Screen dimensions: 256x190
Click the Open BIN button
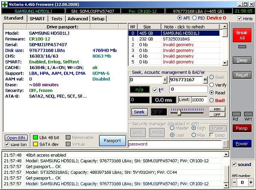pyautogui.click(x=16, y=138)
